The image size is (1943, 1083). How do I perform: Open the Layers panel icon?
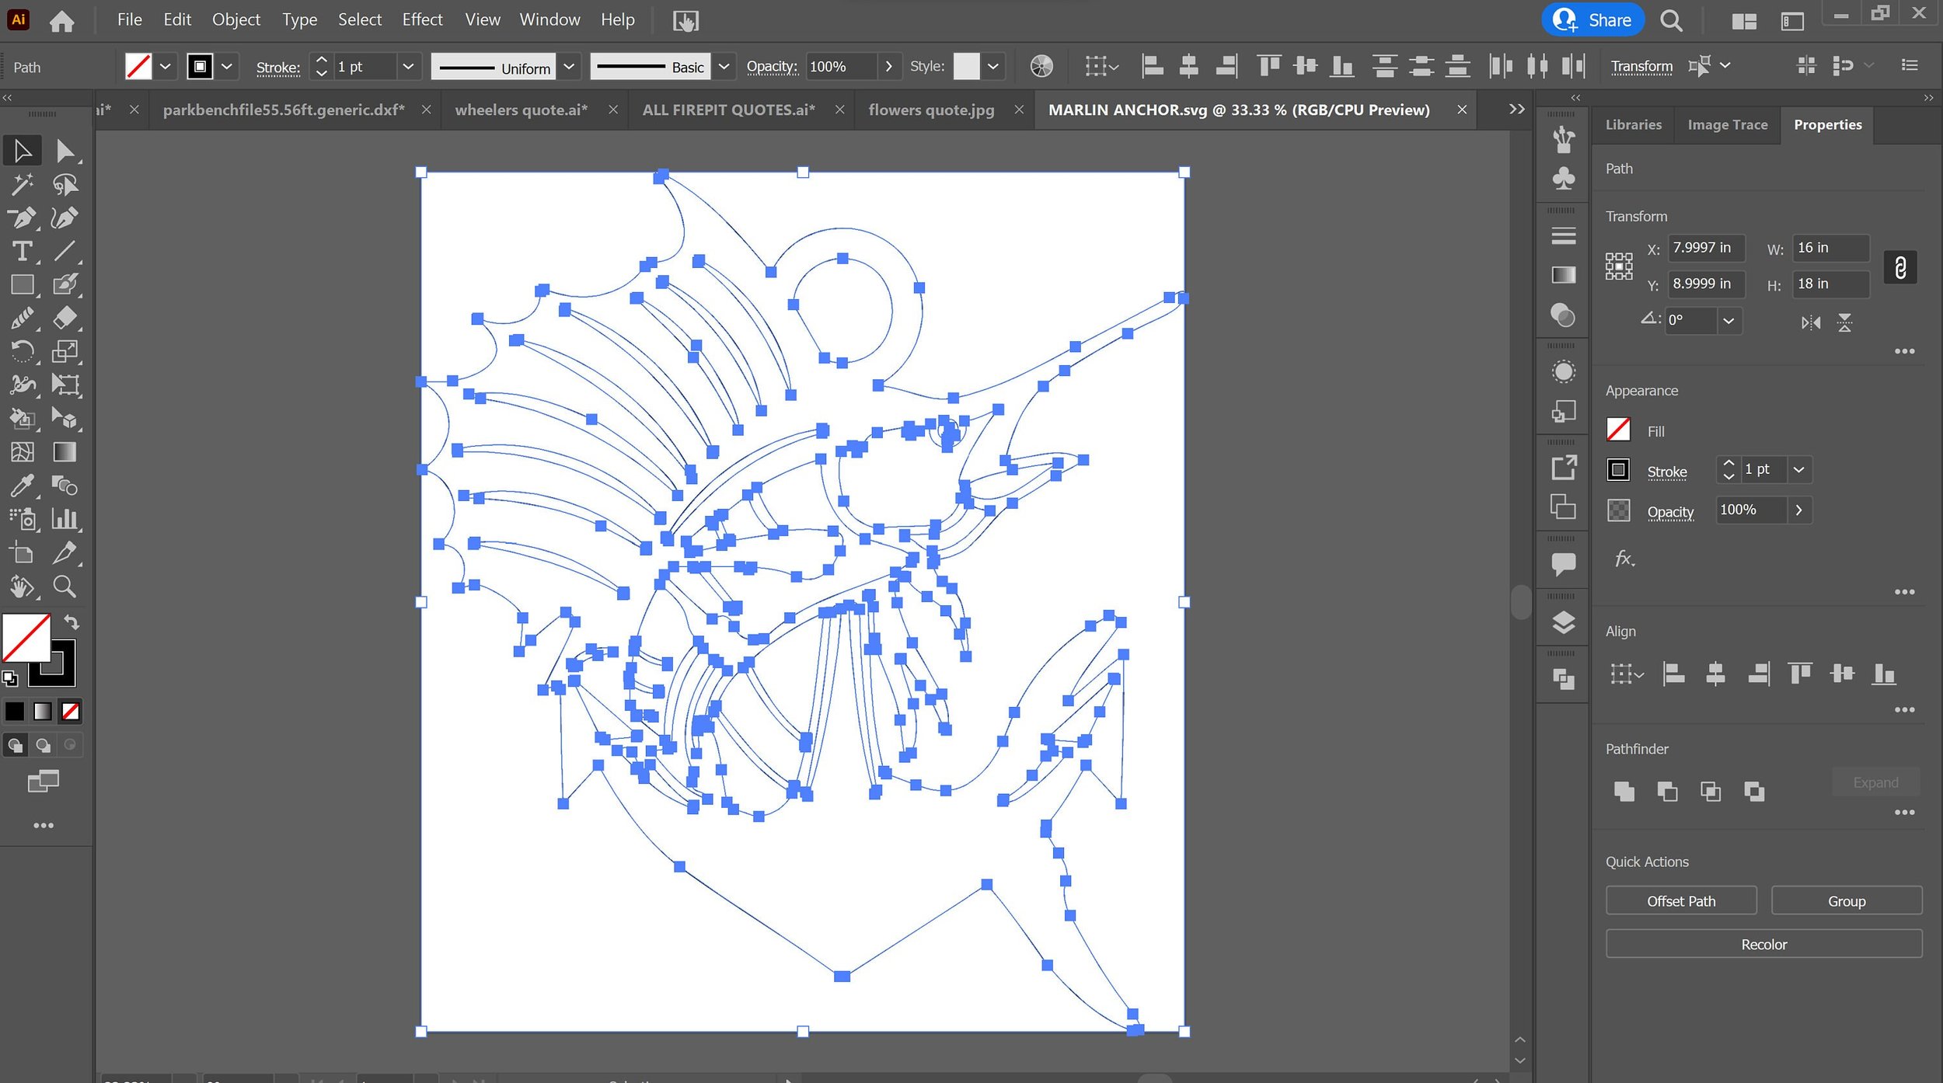tap(1563, 622)
